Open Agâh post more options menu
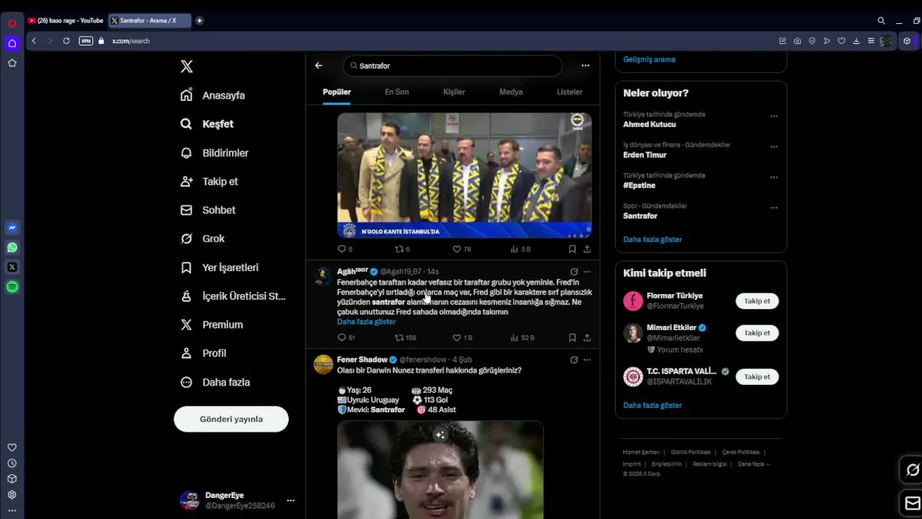Screen dimensions: 922x519 click(587, 272)
